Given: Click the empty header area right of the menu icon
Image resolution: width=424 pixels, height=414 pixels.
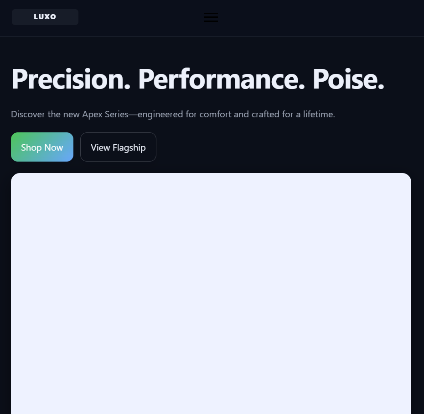Looking at the screenshot, I should (x=319, y=18).
